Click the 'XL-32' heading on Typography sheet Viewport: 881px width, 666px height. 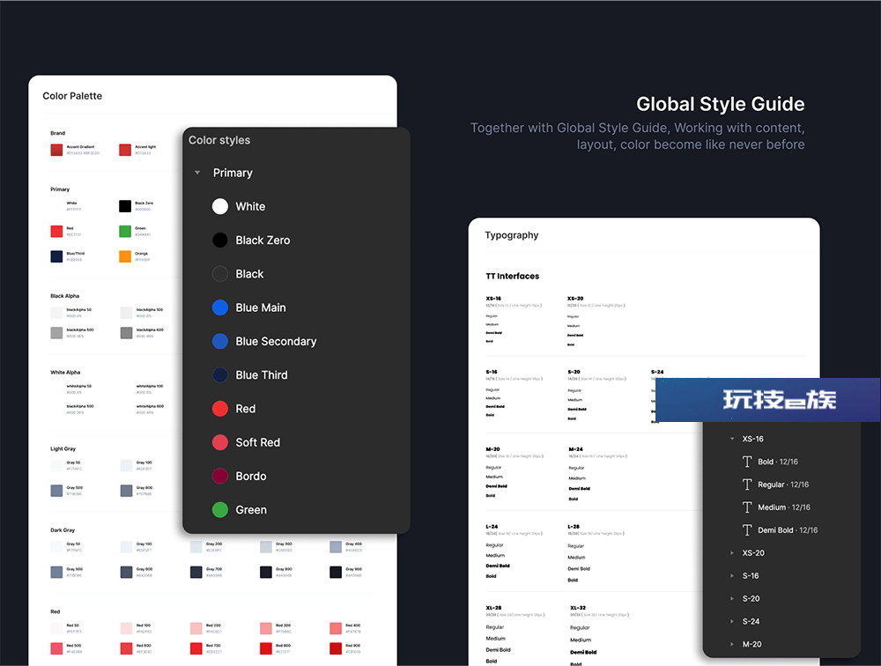[578, 608]
